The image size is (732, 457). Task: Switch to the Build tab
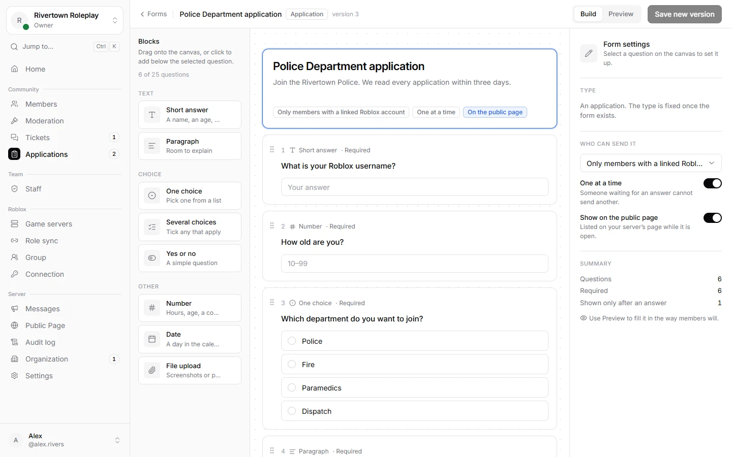pyautogui.click(x=588, y=14)
